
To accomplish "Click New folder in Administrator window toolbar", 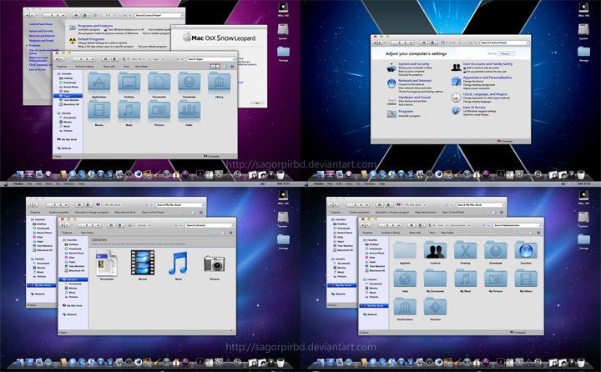I will [x=447, y=233].
